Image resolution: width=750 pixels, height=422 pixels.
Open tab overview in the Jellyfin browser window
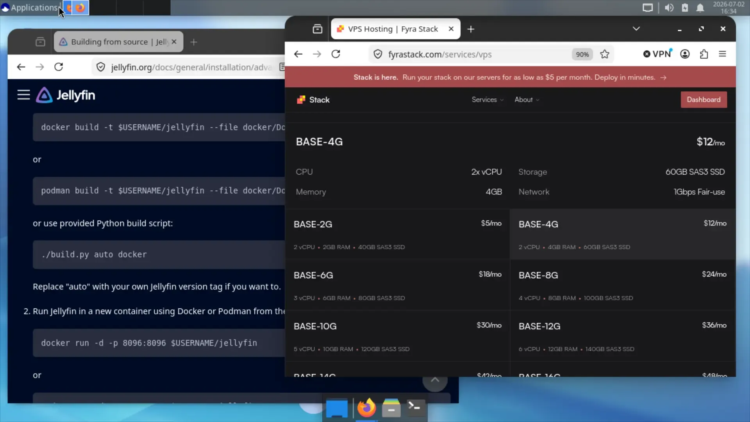click(40, 42)
